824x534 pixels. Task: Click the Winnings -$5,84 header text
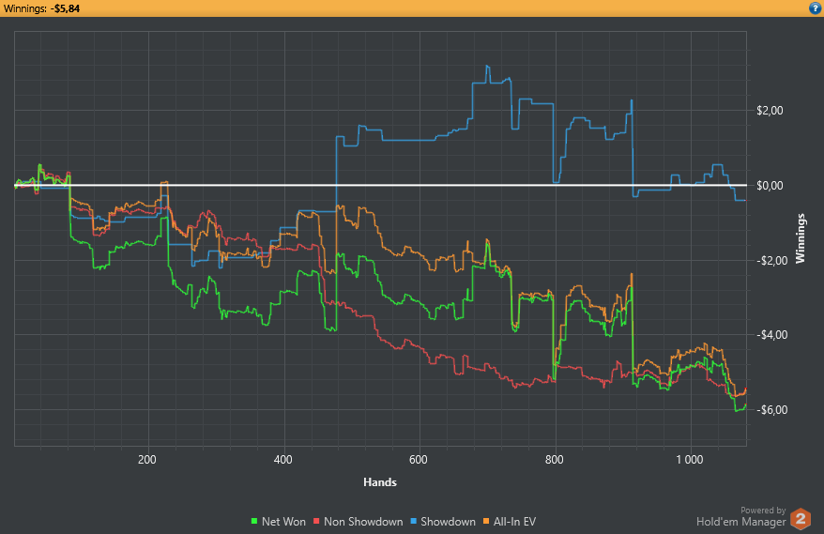(41, 8)
